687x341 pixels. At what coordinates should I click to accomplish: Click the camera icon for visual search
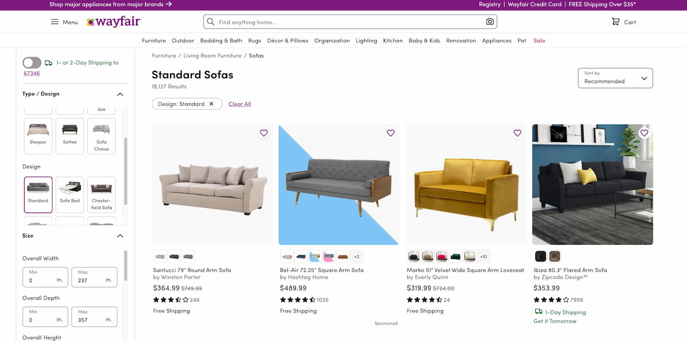[489, 21]
